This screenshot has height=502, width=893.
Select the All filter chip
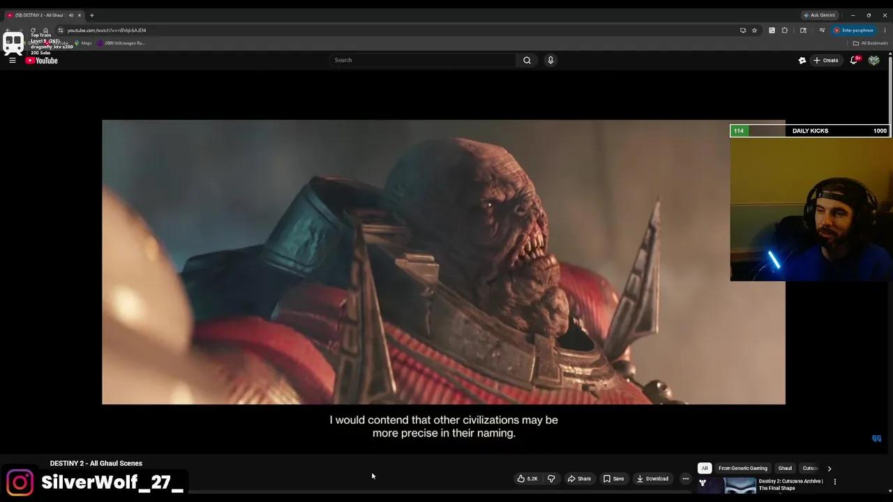[705, 469]
